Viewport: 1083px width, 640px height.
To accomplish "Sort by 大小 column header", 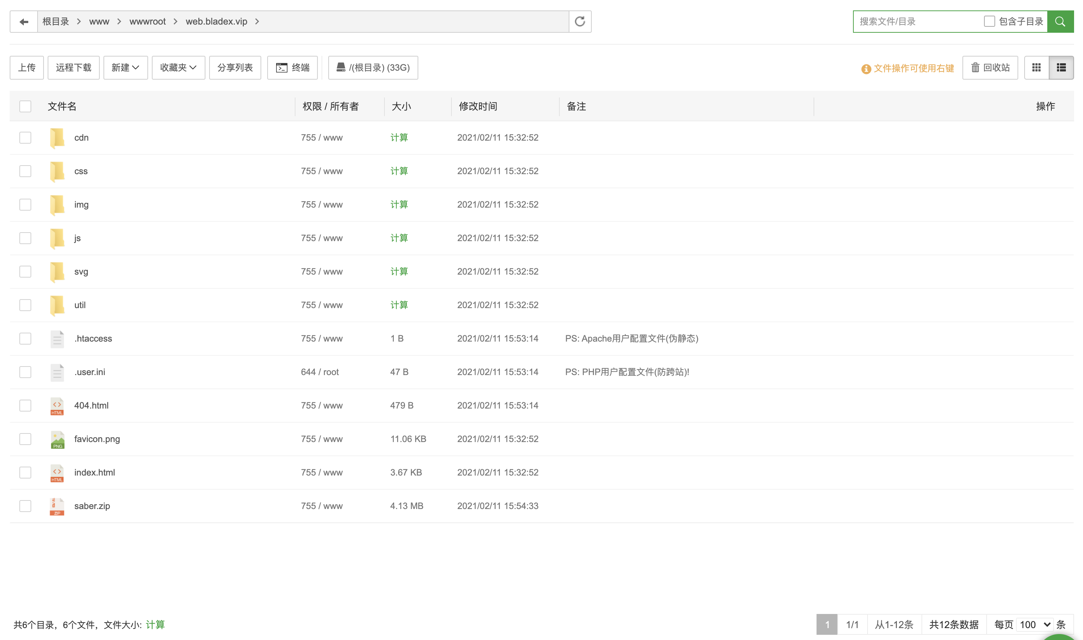I will pos(401,106).
